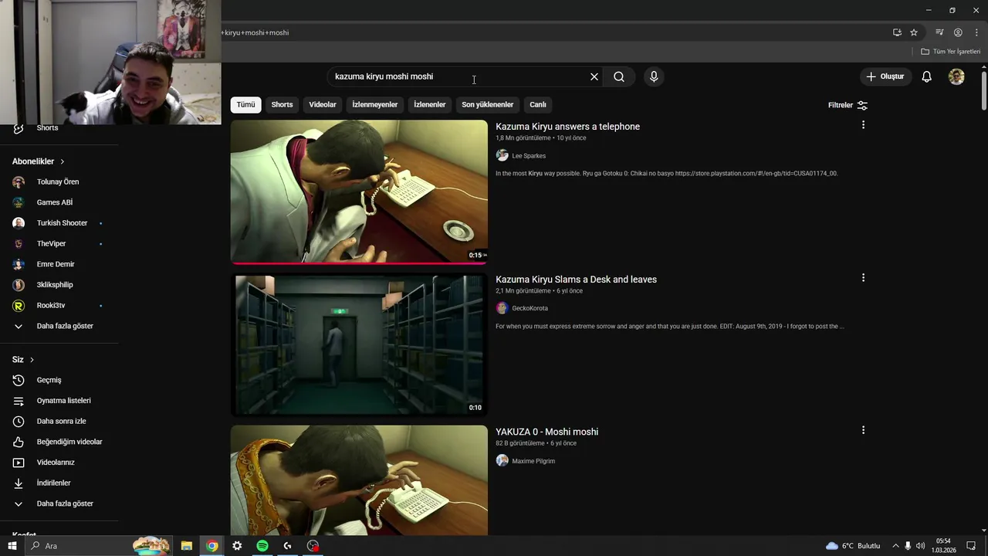The height and width of the screenshot is (556, 988).
Task: Open Tolunay Ören subscription
Action: tap(59, 182)
